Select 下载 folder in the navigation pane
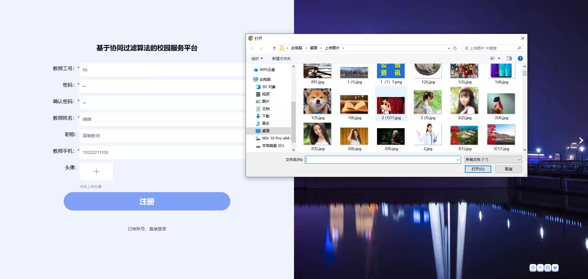588x279 pixels. [266, 116]
